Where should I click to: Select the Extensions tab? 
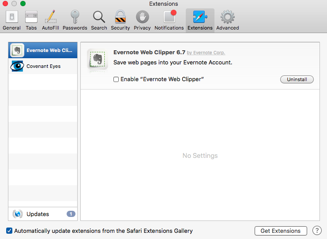click(x=200, y=20)
